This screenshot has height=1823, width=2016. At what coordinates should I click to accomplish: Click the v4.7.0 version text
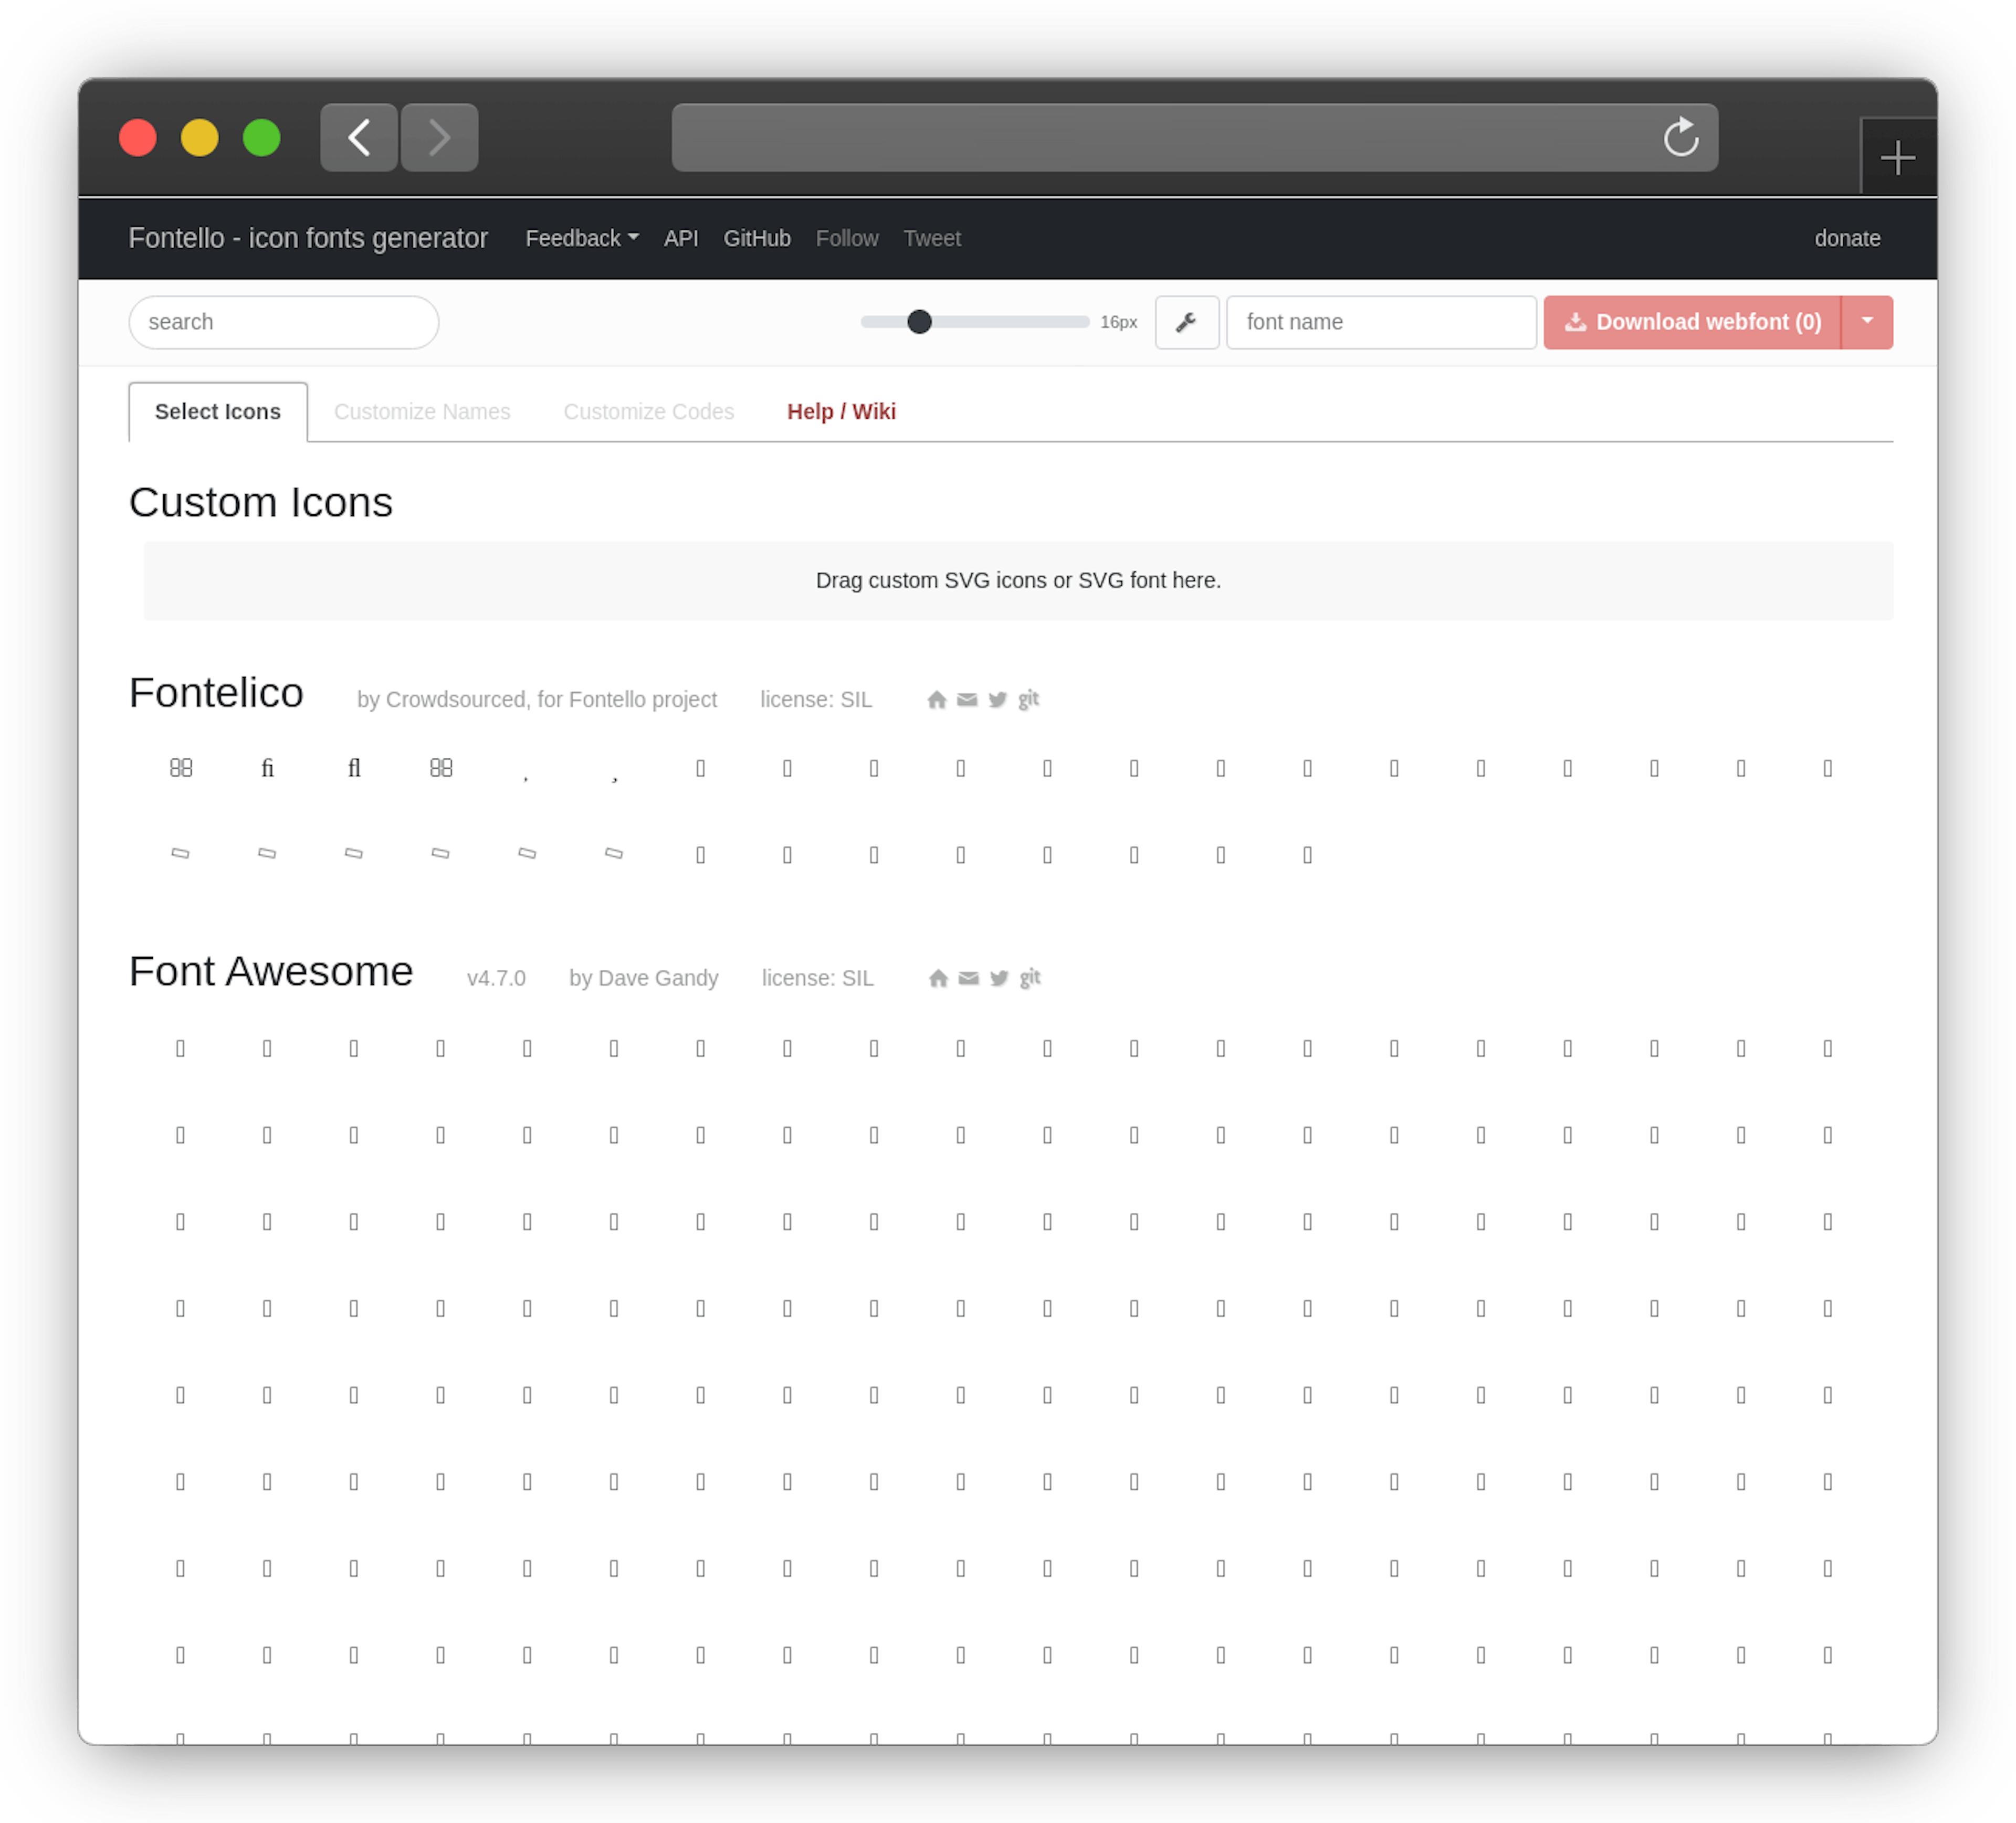[496, 979]
